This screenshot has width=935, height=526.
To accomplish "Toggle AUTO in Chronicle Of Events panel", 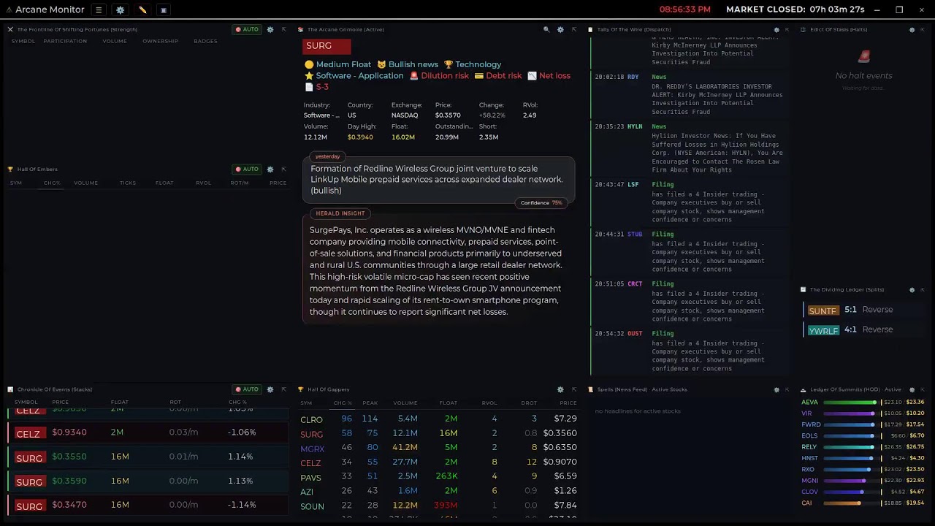I will (x=247, y=389).
